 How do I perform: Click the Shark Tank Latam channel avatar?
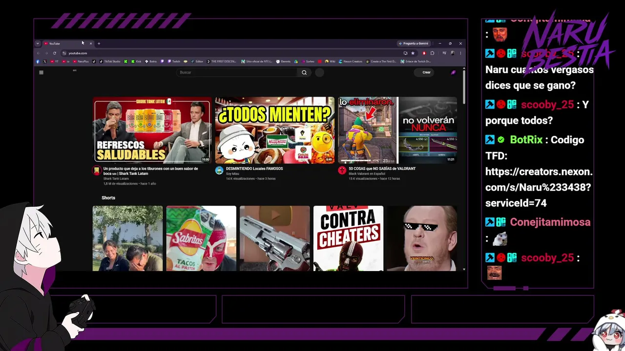point(97,170)
